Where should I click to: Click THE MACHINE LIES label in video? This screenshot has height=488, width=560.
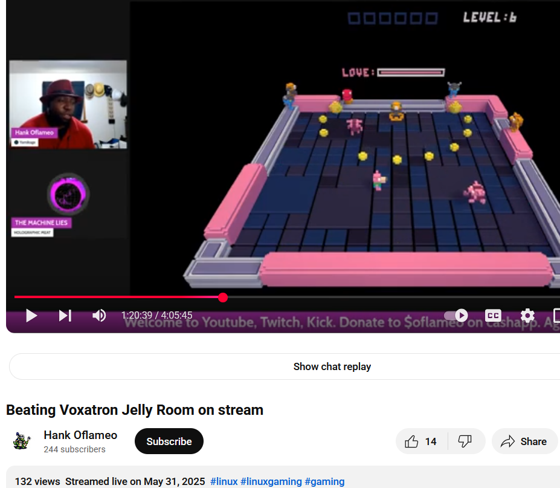(x=41, y=223)
